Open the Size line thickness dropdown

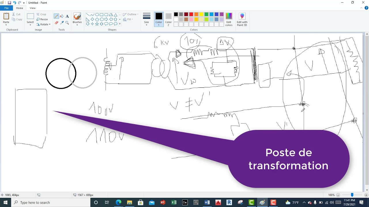click(146, 20)
